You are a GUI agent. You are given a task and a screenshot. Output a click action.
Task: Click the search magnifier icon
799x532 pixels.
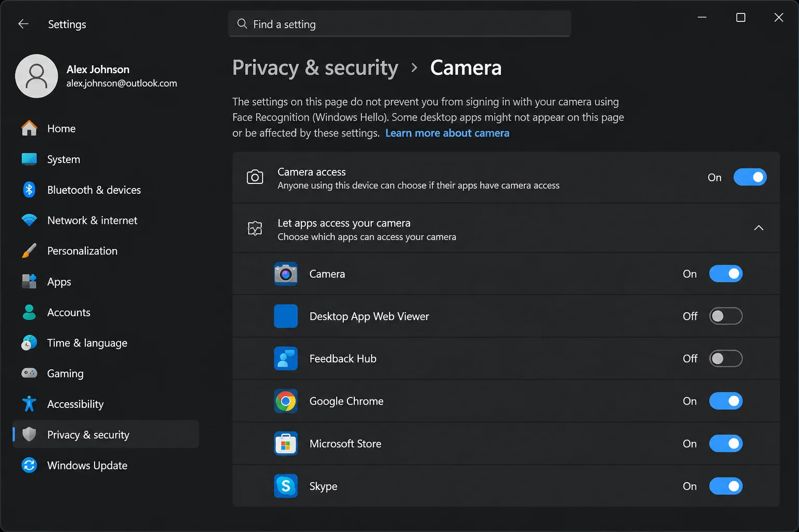[242, 24]
